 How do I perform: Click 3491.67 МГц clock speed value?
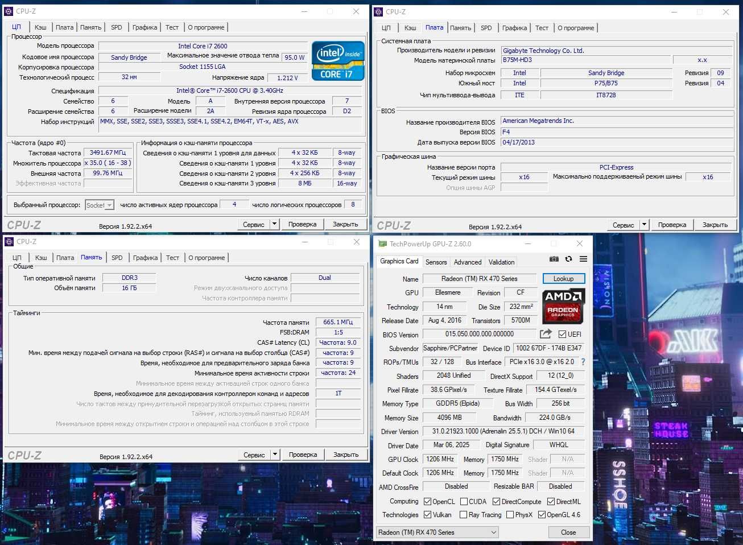point(108,152)
